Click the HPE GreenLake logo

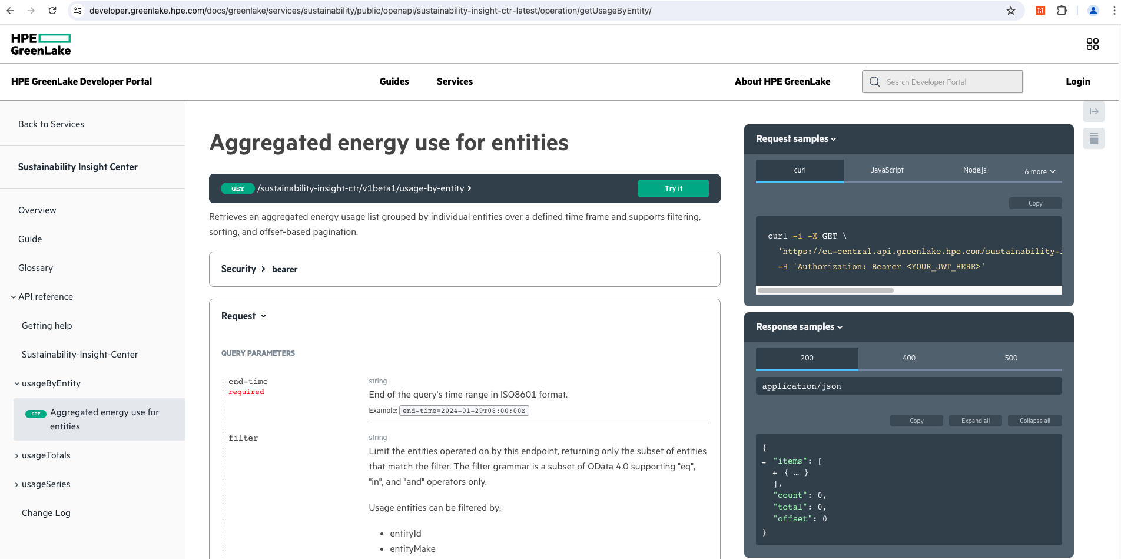41,44
